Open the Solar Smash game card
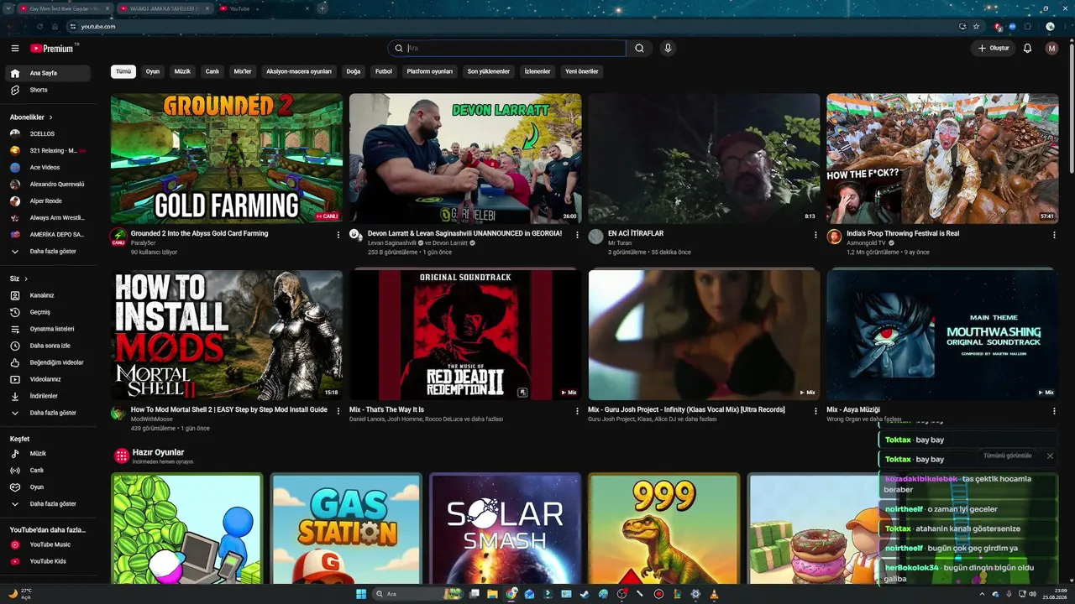Image resolution: width=1075 pixels, height=604 pixels. pos(505,528)
